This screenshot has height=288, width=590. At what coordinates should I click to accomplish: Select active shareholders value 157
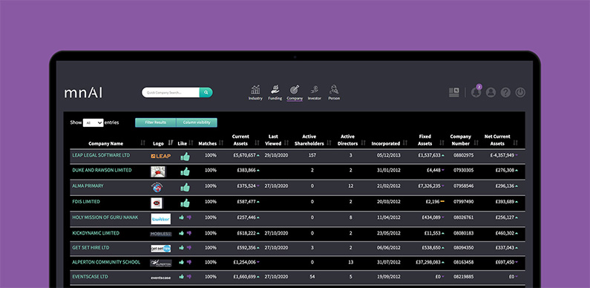pos(312,155)
